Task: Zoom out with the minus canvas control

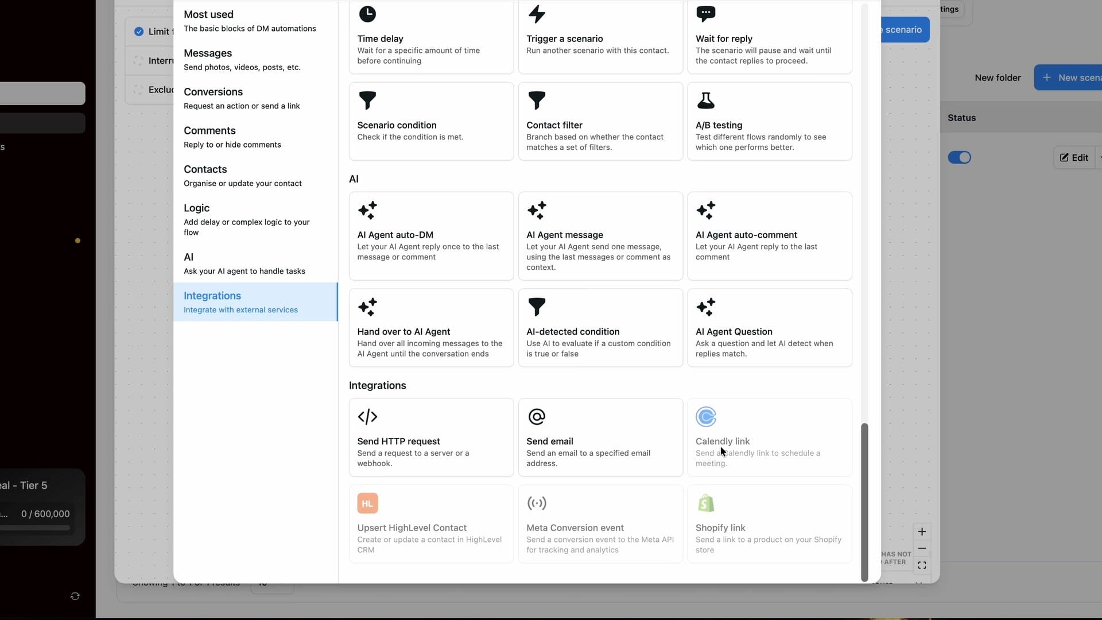Action: coord(922,549)
